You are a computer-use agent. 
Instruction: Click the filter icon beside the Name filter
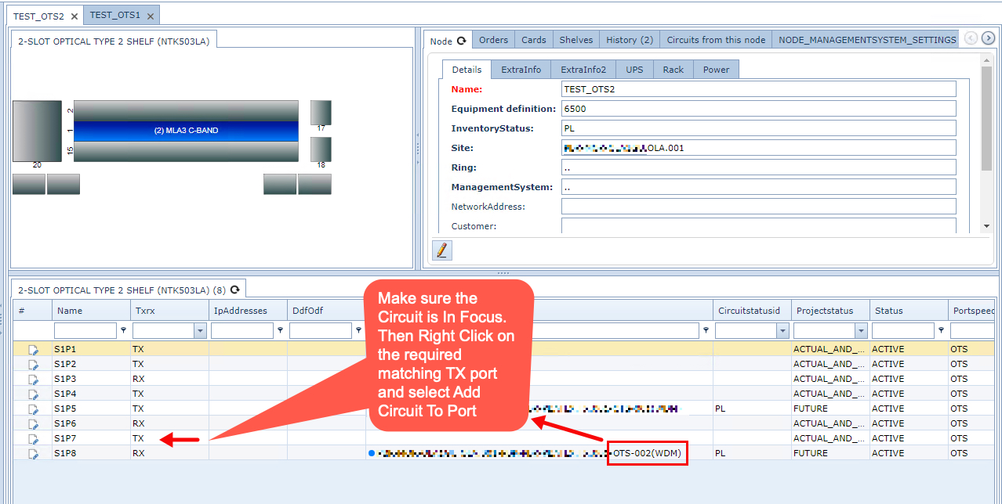point(123,331)
